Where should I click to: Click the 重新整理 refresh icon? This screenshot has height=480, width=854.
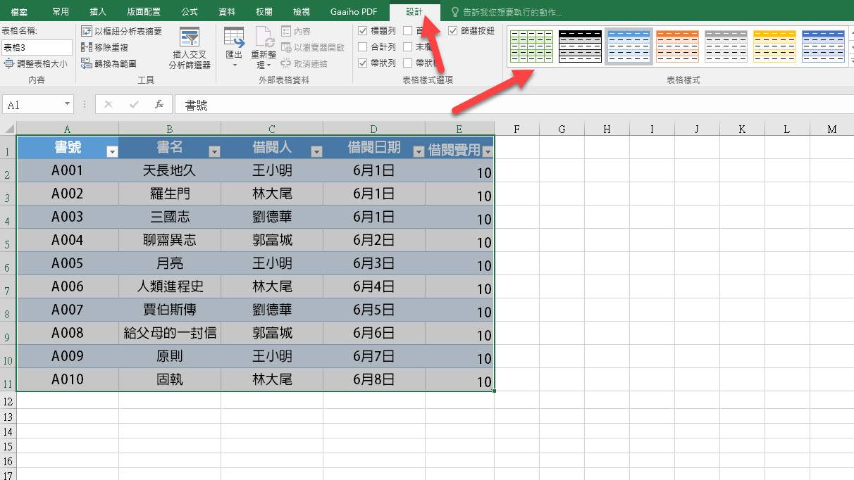pyautogui.click(x=264, y=38)
